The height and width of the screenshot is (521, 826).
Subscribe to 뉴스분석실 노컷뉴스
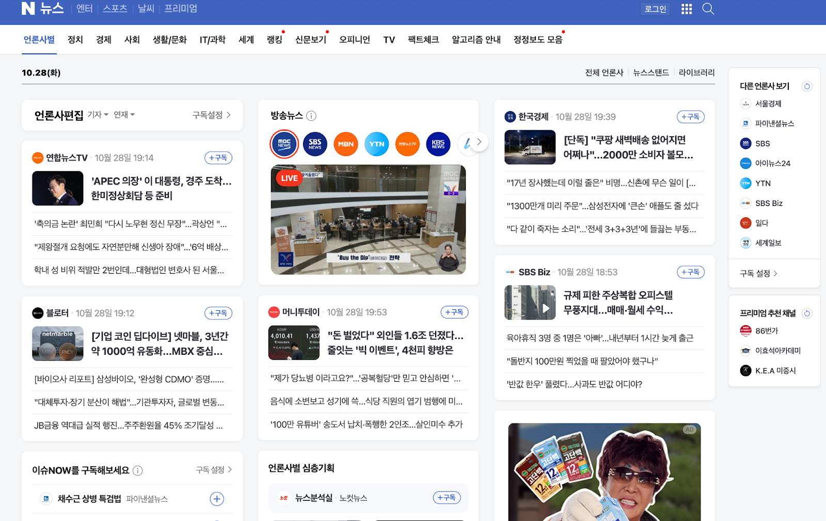point(447,498)
